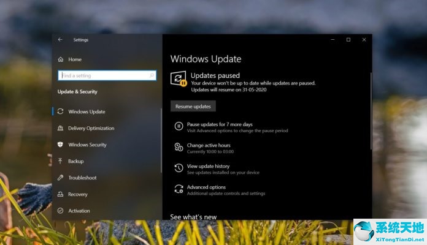427x245 pixels.
Task: Click the Delivery Optimization icon
Action: 61,128
